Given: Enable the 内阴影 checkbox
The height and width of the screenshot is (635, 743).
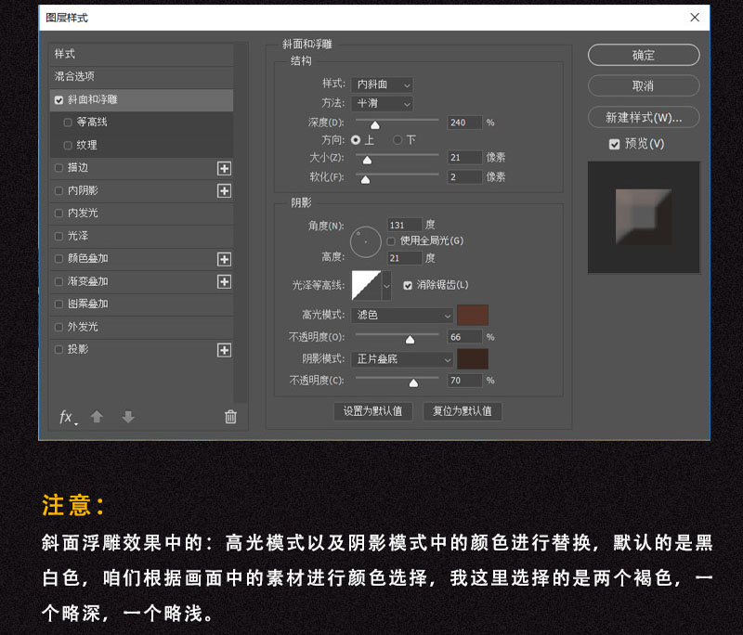Looking at the screenshot, I should pyautogui.click(x=59, y=190).
